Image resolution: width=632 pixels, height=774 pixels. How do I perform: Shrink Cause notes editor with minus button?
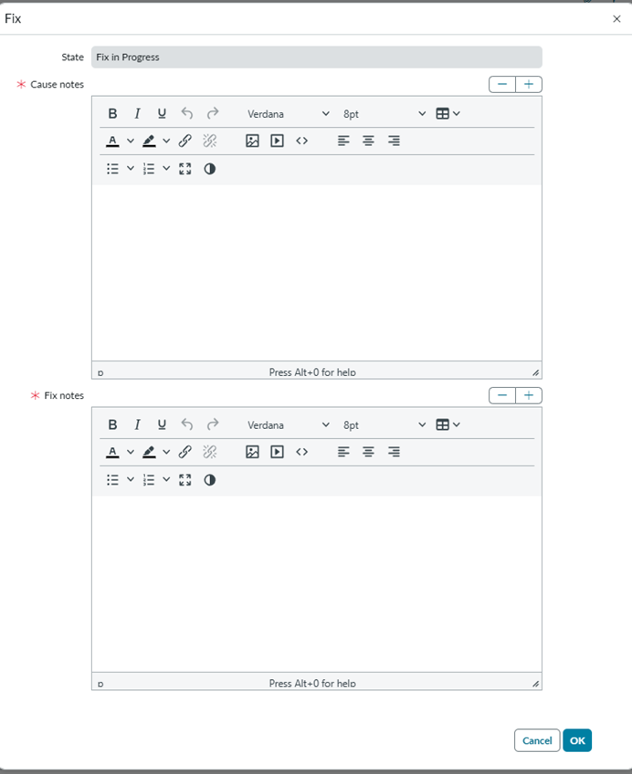502,84
